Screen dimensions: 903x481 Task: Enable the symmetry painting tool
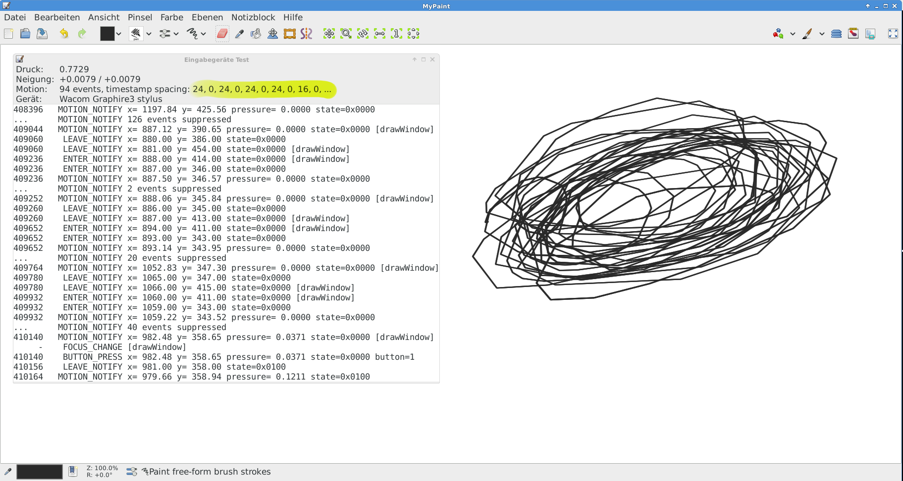pos(306,34)
